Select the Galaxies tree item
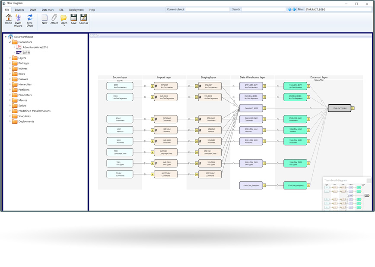The height and width of the screenshot is (267, 375). (x=23, y=79)
